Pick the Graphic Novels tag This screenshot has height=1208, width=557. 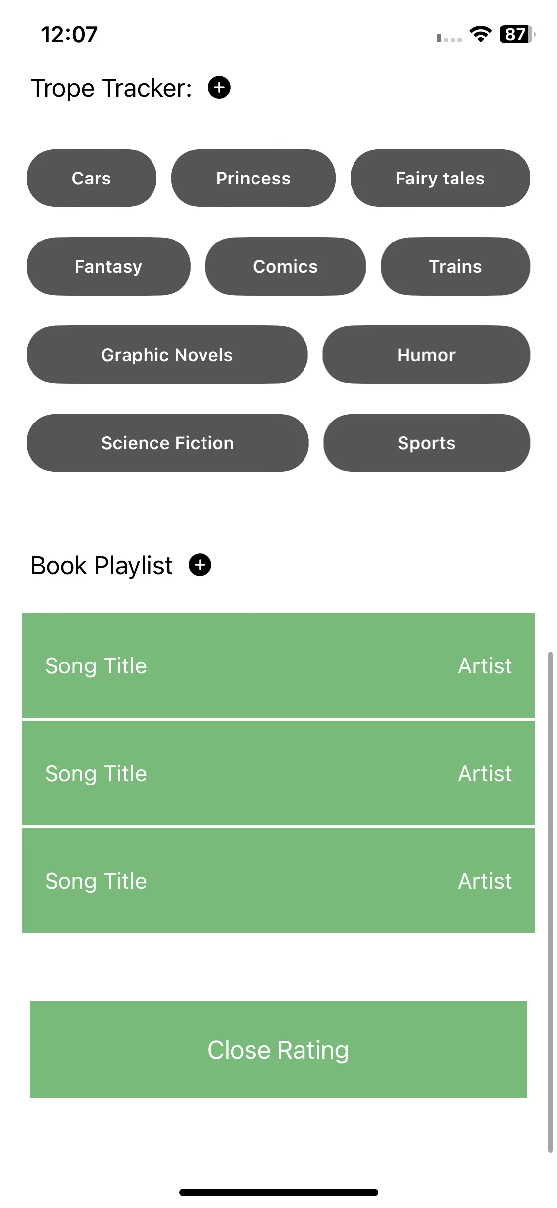[167, 355]
